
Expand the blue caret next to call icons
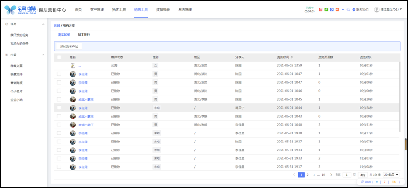pos(343,9)
